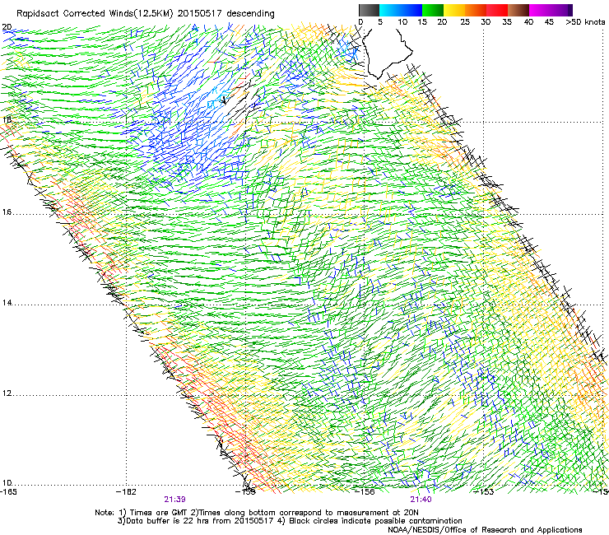
Task: Click the longitude label '-153'
Action: (484, 492)
